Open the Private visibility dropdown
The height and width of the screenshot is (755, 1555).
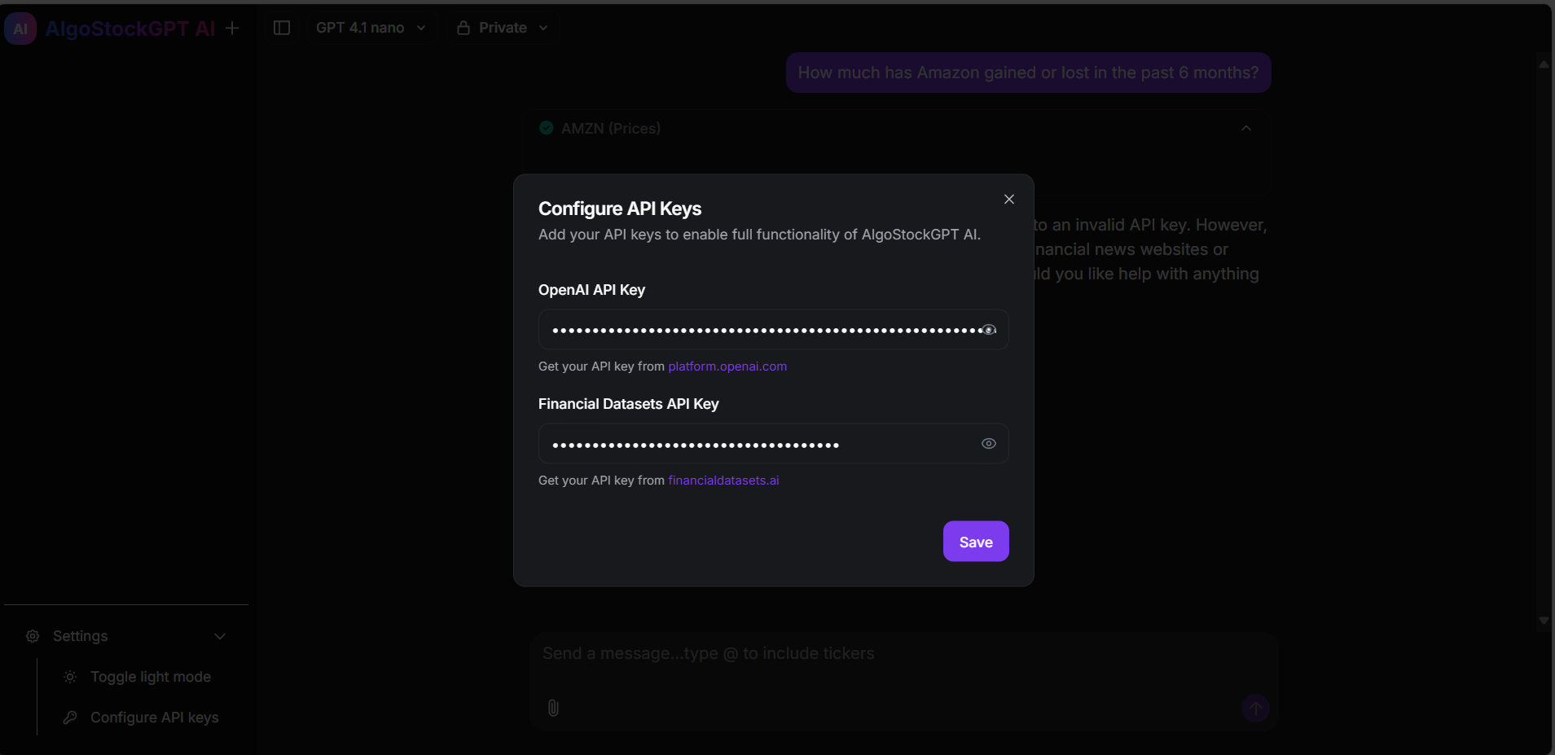(503, 28)
